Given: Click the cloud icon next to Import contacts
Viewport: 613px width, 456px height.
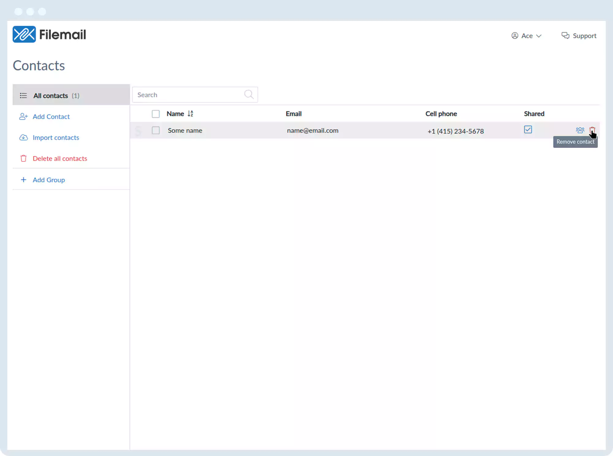Looking at the screenshot, I should (x=24, y=138).
